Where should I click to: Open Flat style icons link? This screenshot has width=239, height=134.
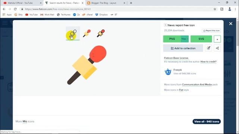click(x=181, y=90)
